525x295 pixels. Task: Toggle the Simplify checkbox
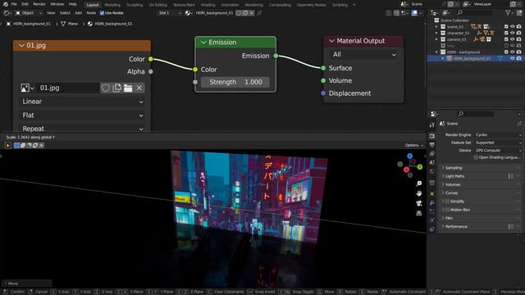(x=447, y=202)
